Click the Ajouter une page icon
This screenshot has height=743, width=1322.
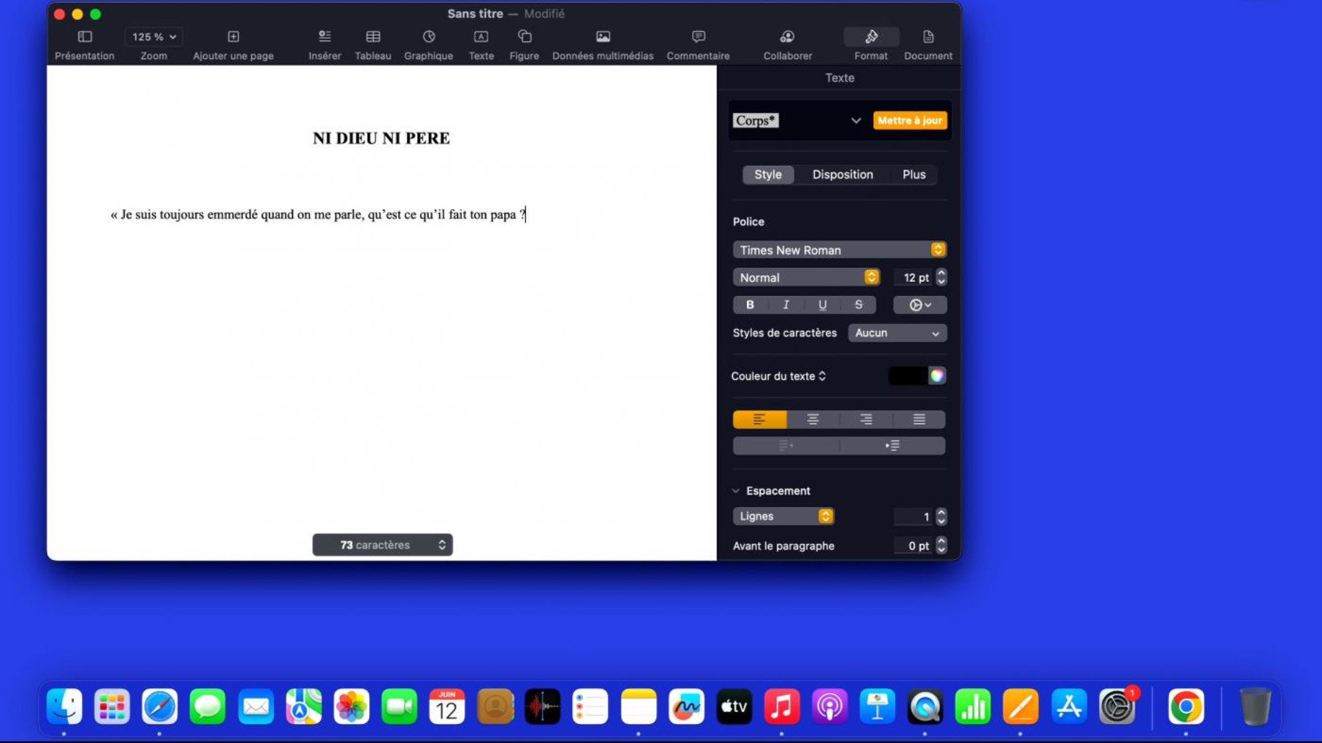[233, 37]
